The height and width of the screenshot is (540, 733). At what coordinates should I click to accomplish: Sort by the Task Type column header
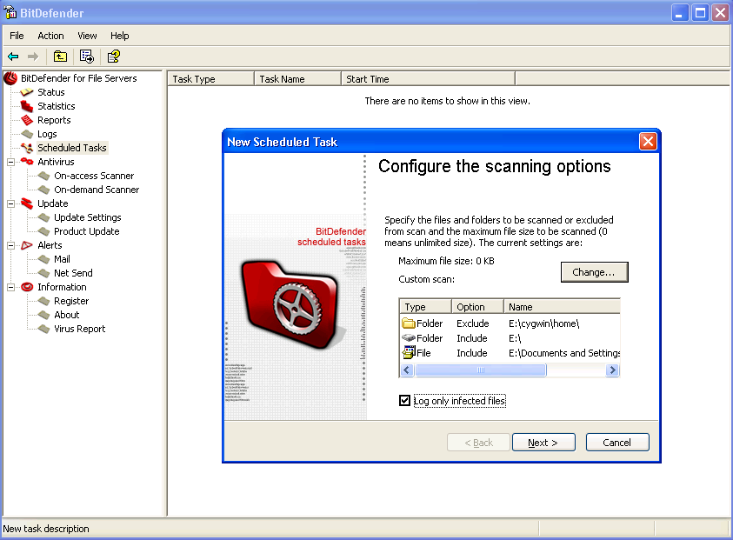pyautogui.click(x=210, y=79)
